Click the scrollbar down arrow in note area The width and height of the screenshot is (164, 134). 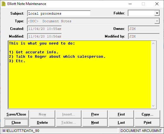pos(153,106)
